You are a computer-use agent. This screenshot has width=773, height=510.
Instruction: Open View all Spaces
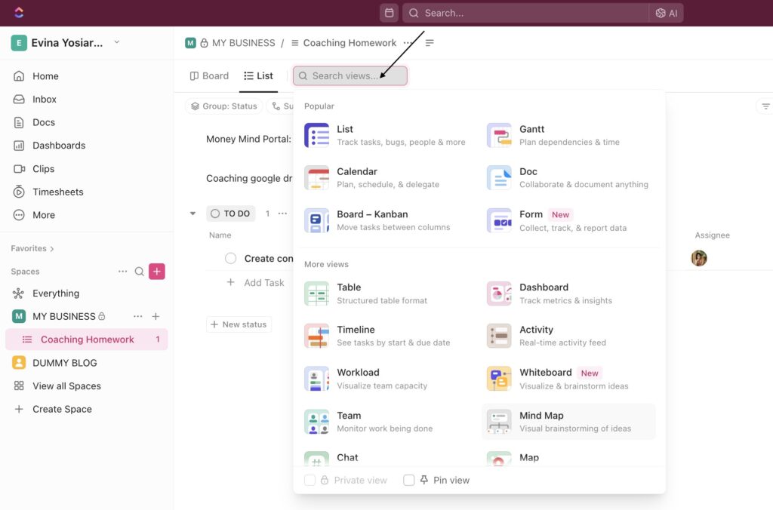66,386
